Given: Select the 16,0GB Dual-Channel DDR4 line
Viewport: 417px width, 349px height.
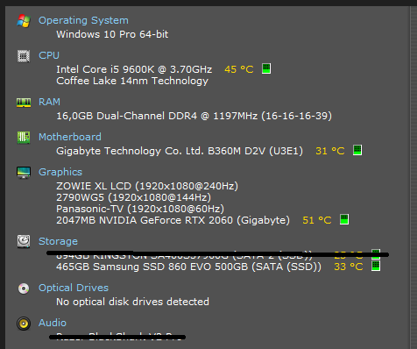Looking at the screenshot, I should tap(194, 116).
